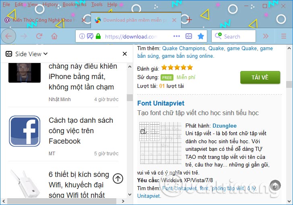Viewport: 293px width, 205px height.
Task: Click Side View scrollbar down arrow
Action: point(130,195)
